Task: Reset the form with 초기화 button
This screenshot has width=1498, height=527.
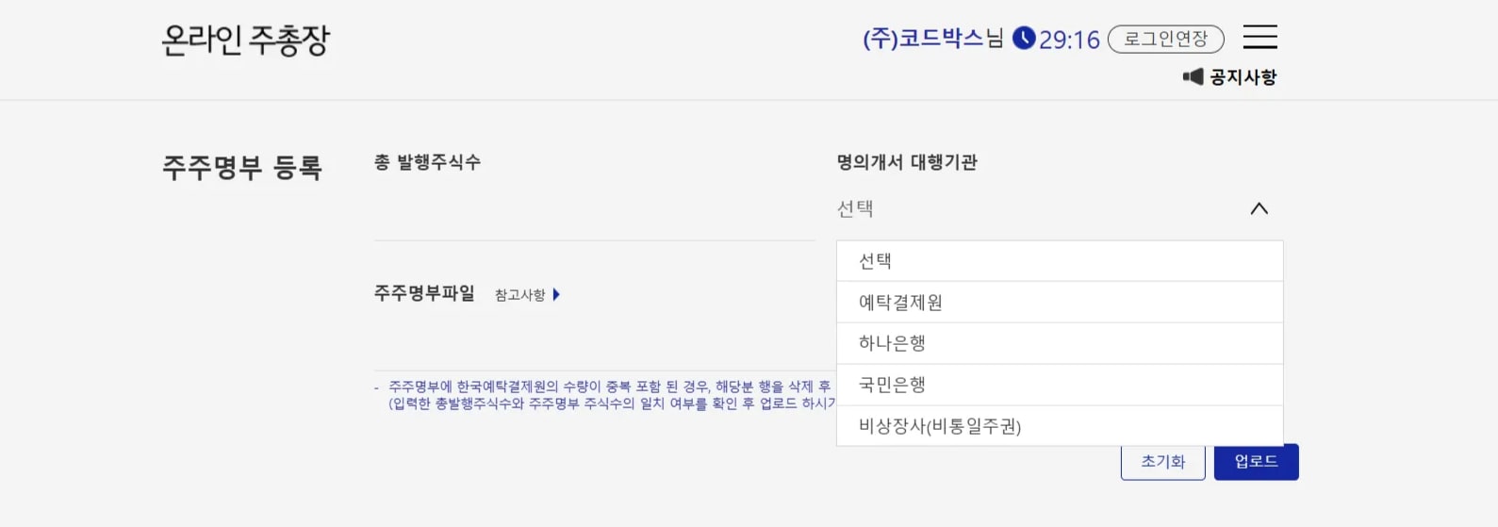Action: pyautogui.click(x=1162, y=462)
